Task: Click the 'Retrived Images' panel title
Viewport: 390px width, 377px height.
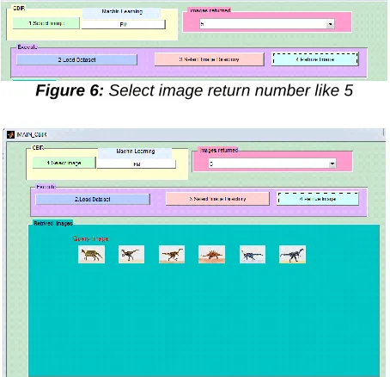Action: (53, 223)
